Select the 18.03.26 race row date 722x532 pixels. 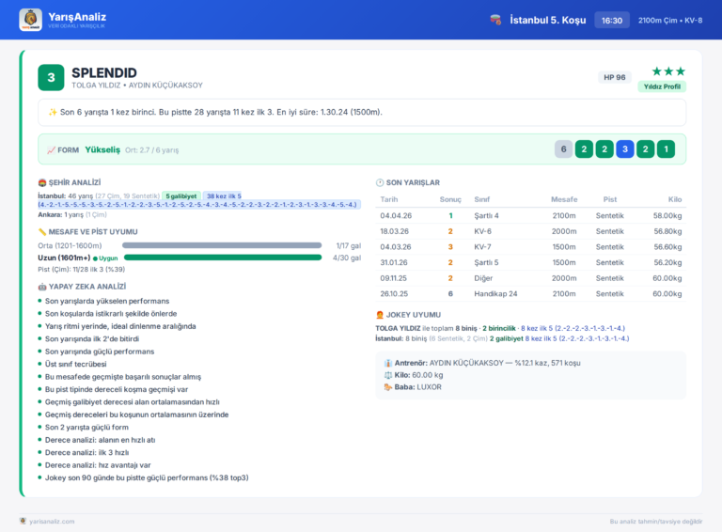click(395, 231)
